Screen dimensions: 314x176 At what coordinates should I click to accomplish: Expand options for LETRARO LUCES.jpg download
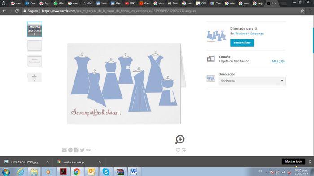pos(48,162)
